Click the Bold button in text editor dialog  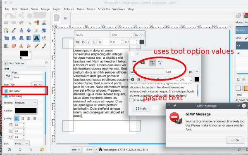[138, 79]
